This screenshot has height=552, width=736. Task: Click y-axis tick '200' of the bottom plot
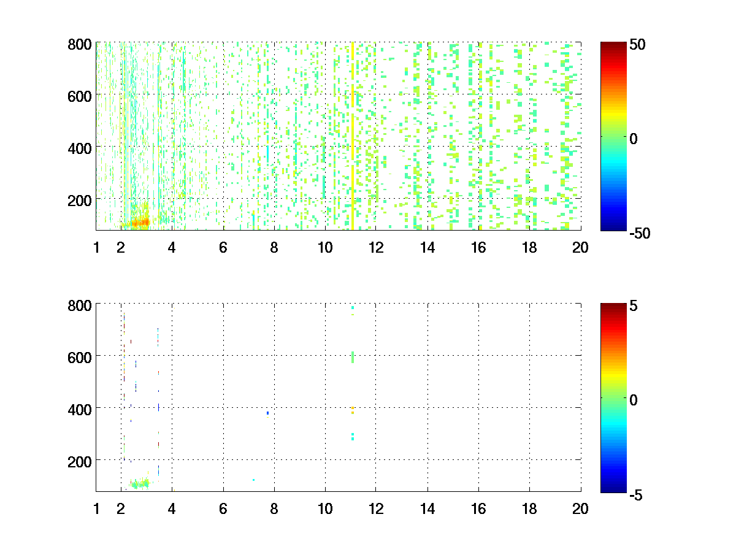coord(80,461)
